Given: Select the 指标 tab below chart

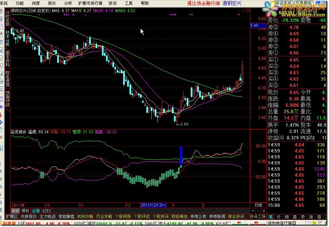Looking at the screenshot, I should (15, 211).
